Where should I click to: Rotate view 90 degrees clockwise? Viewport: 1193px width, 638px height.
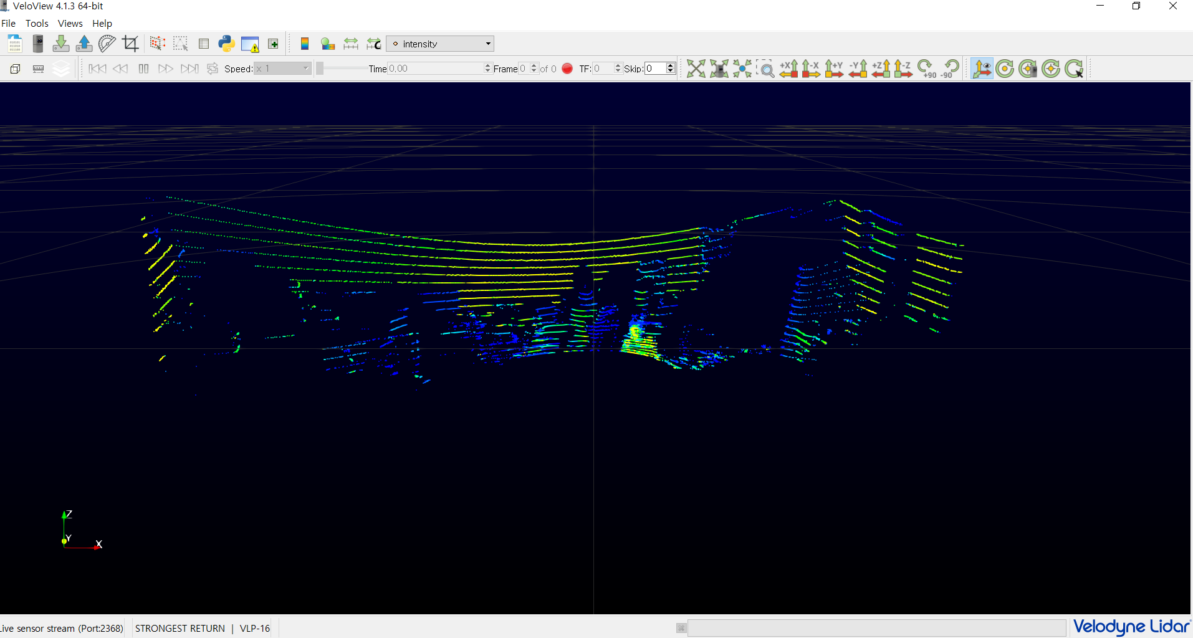[x=927, y=69]
